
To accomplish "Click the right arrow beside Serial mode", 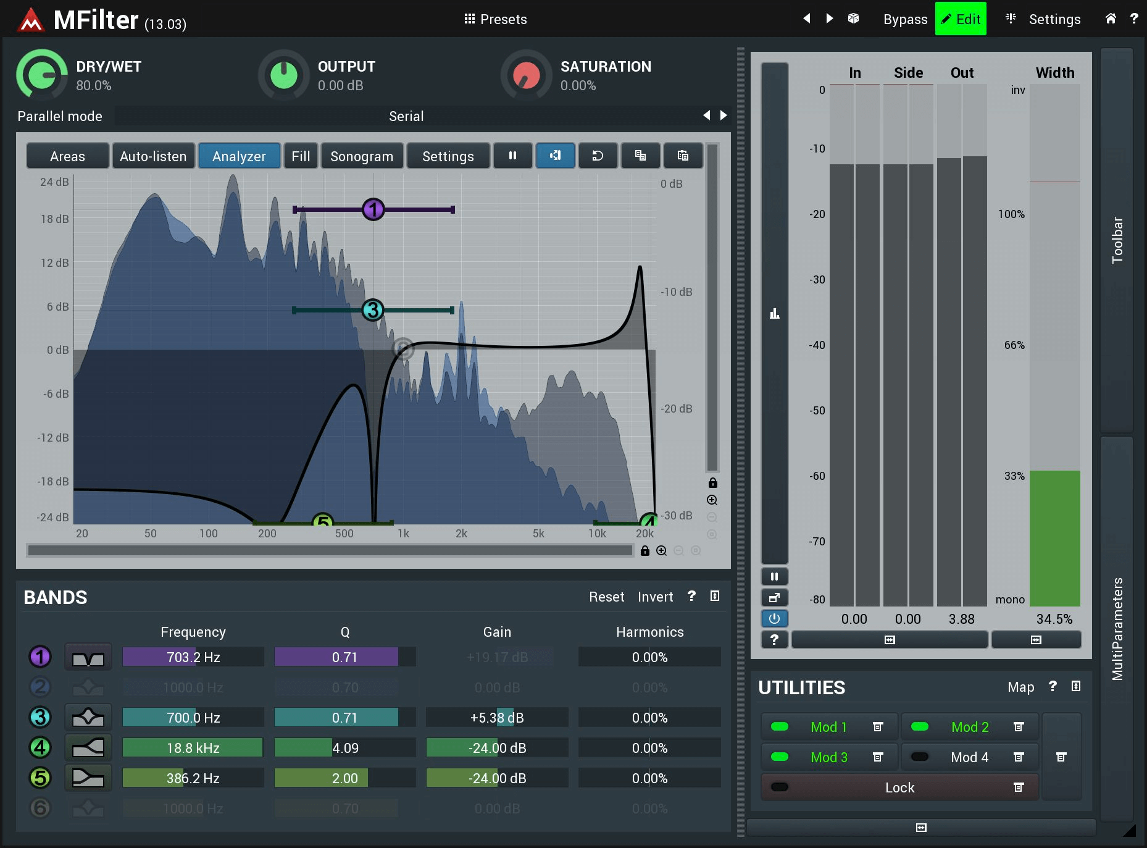I will (x=722, y=115).
